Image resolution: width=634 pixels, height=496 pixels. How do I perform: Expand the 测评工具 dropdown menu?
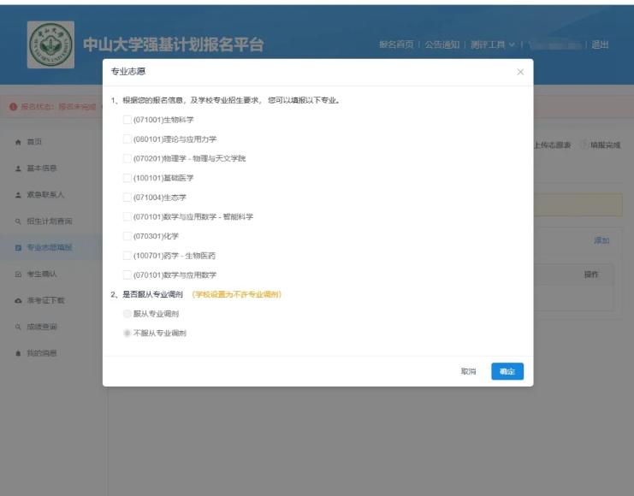(492, 44)
